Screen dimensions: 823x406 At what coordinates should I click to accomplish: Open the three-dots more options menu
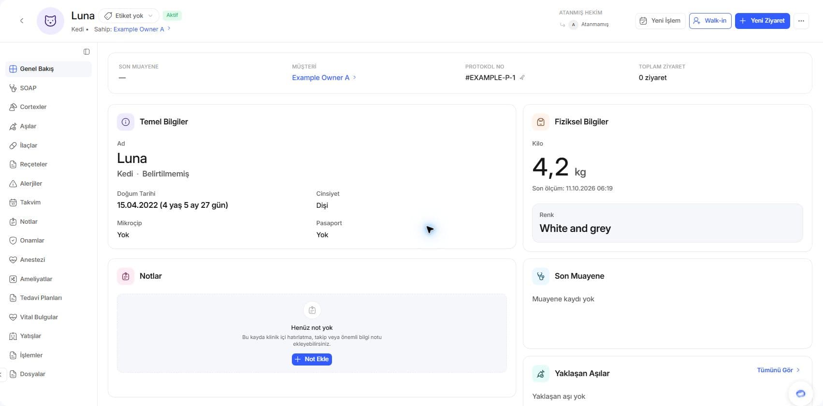click(801, 21)
